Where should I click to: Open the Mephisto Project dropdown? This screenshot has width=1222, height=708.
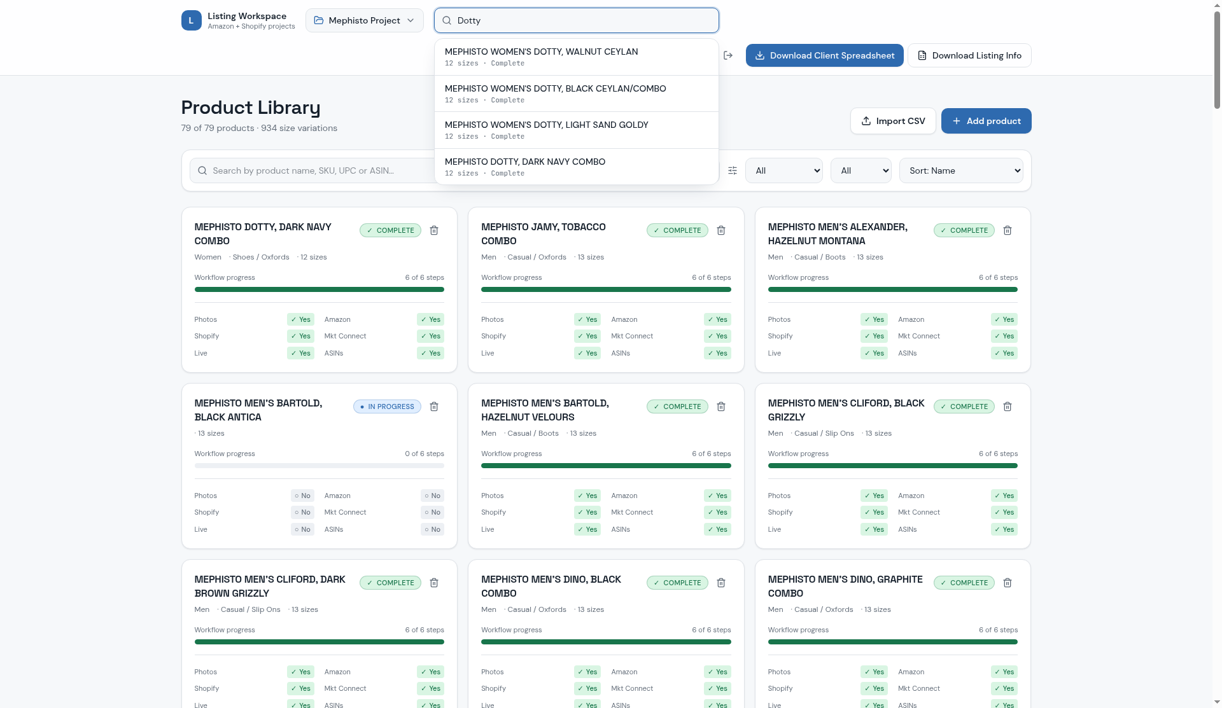click(365, 20)
